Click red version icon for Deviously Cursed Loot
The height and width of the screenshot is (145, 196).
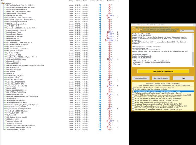(108, 38)
